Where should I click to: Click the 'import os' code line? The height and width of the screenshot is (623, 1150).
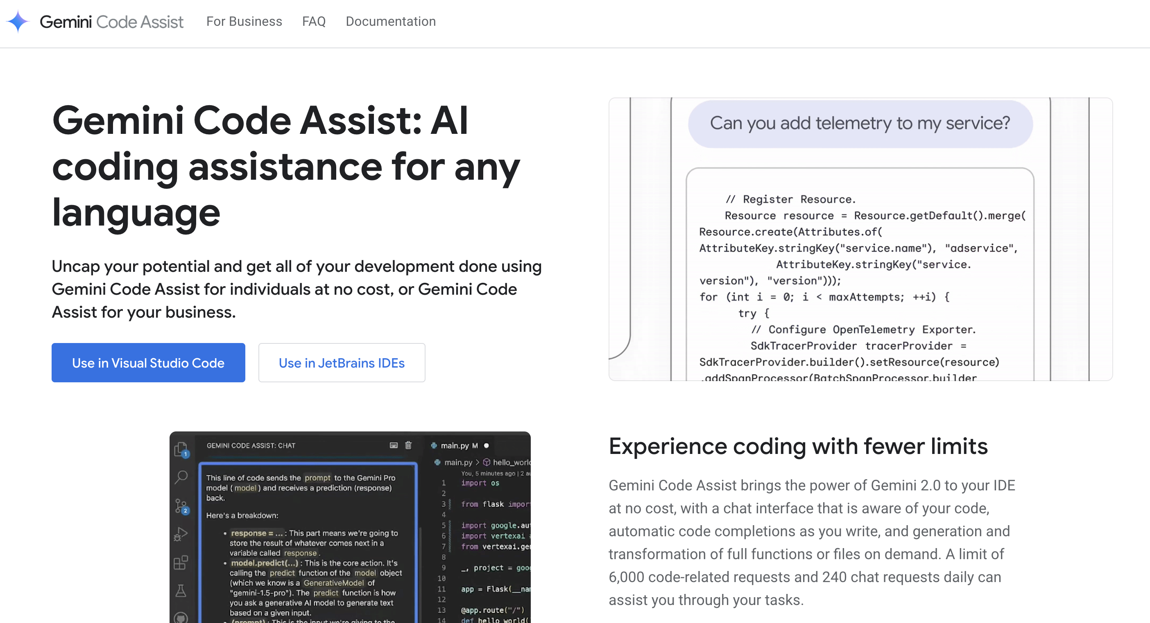[480, 483]
